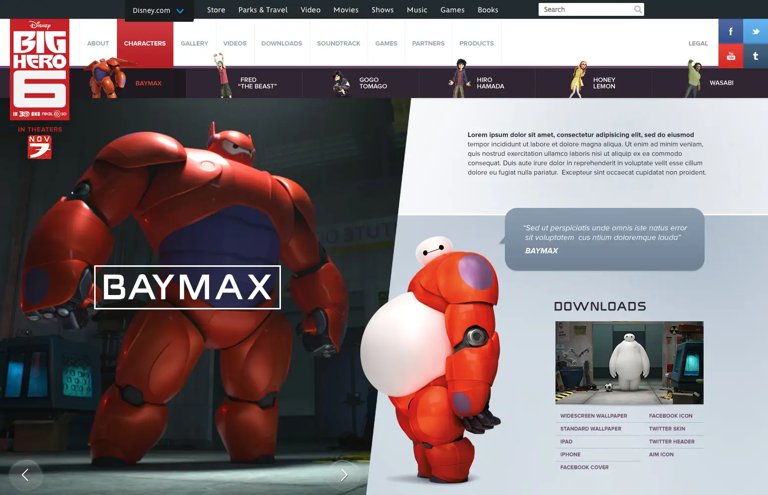768x495 pixels.
Task: Click the Big Hero 6 logo
Action: point(40,69)
